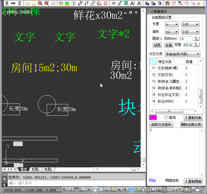Toggle grid display in the status bar
The height and width of the screenshot is (194, 207).
[x=77, y=190]
